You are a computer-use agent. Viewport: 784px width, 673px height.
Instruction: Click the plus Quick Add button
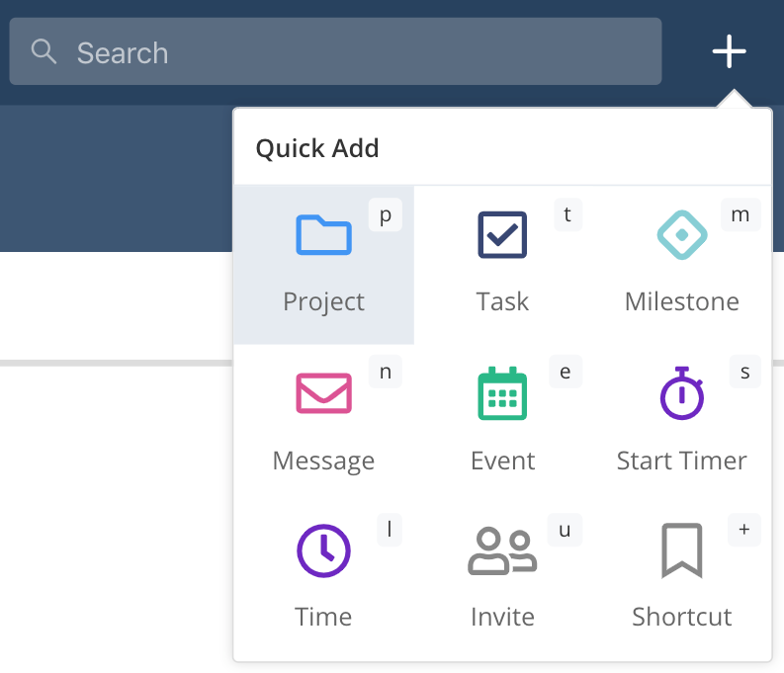coord(729,51)
